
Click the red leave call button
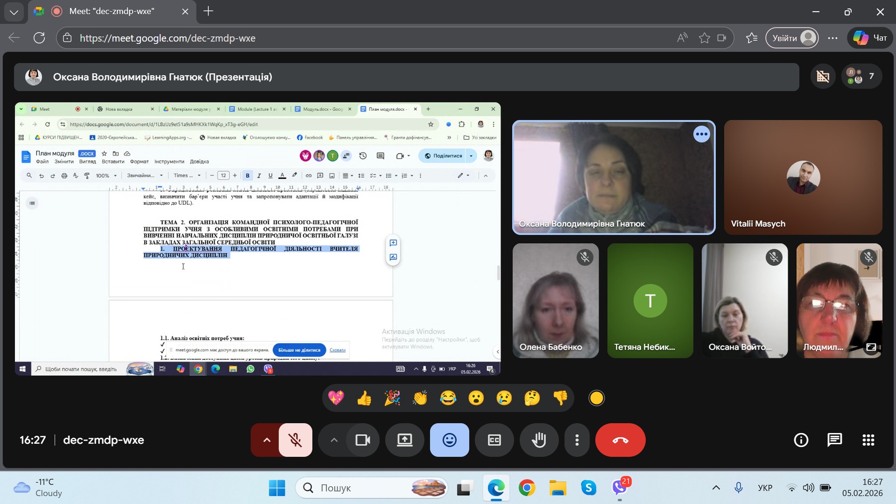pyautogui.click(x=620, y=440)
